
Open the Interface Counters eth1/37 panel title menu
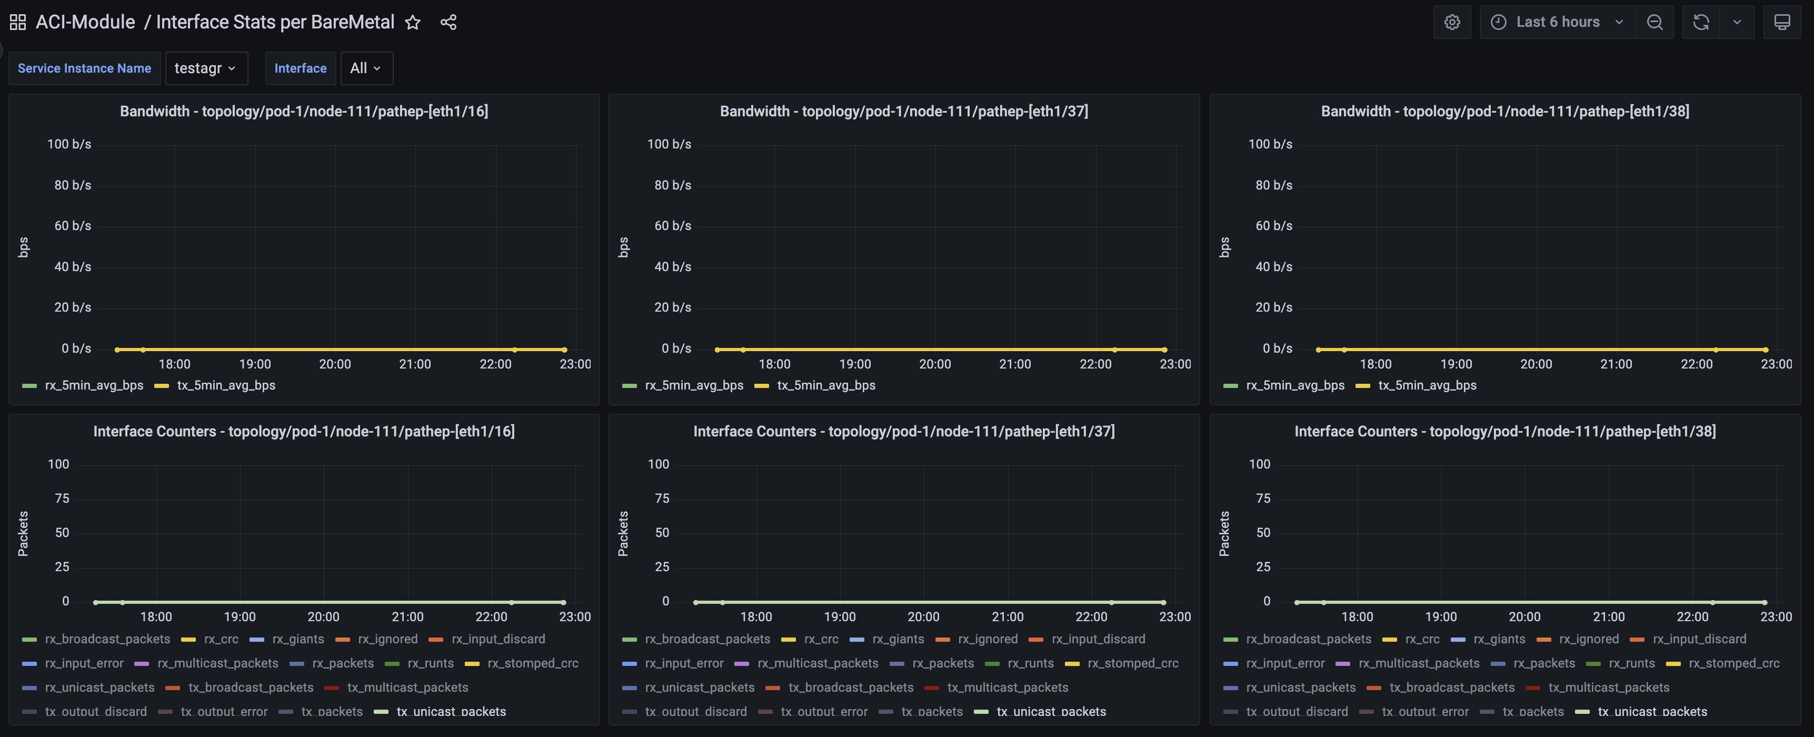(x=903, y=432)
